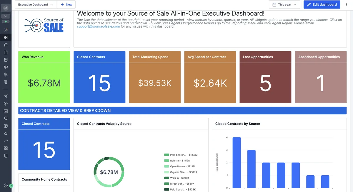Click the Closed Contracts 15 in top row
353x192 pixels.
click(99, 83)
